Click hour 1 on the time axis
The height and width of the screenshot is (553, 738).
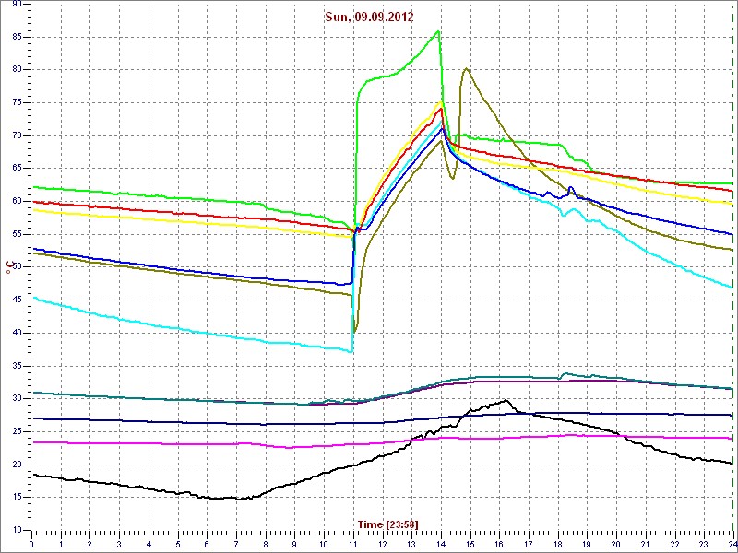61,542
